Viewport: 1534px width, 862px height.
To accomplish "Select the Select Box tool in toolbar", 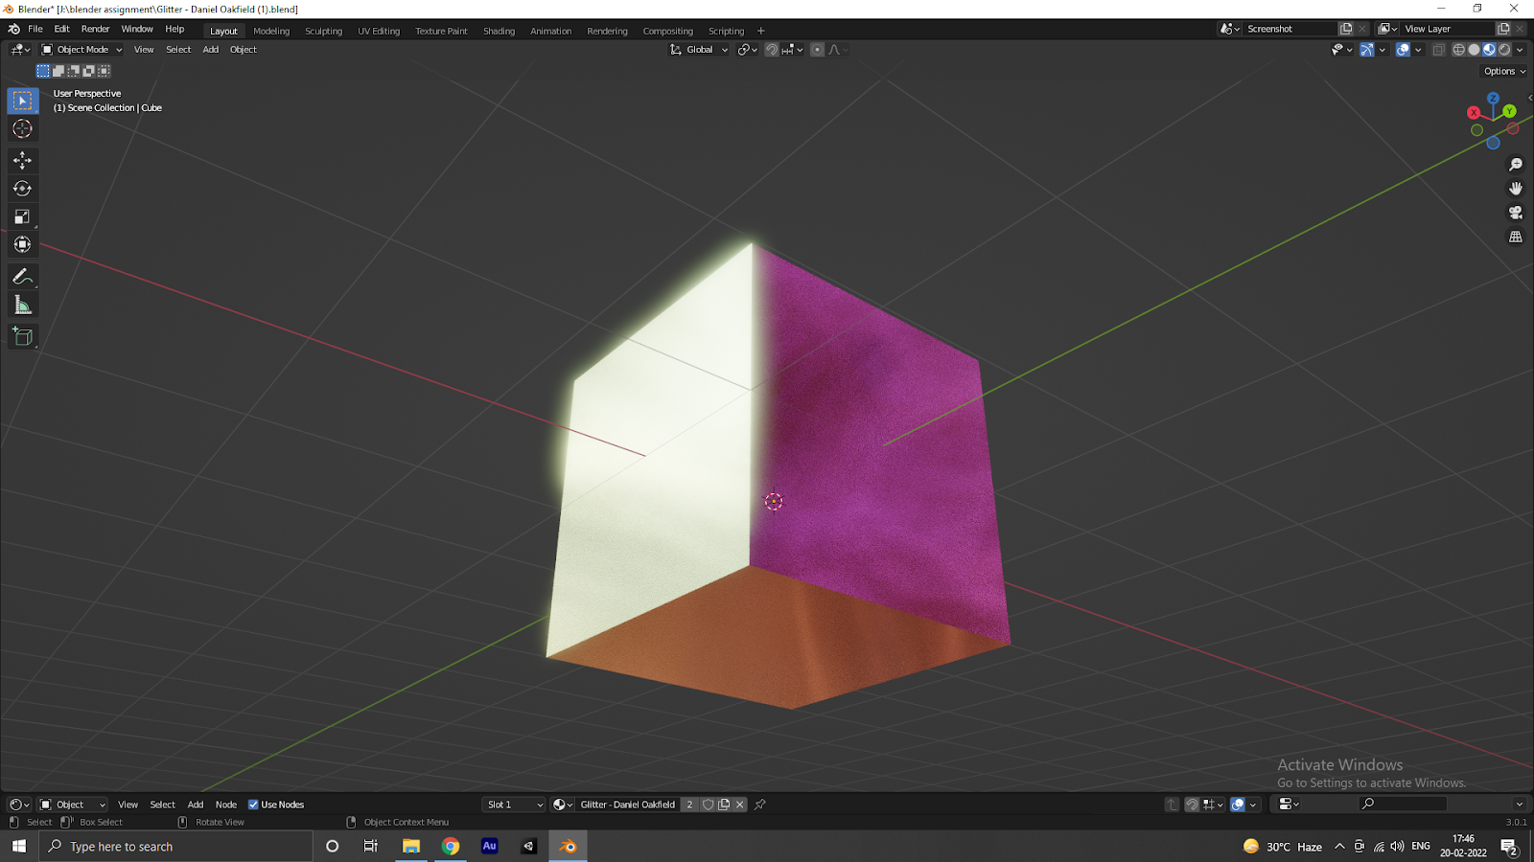I will [x=22, y=101].
